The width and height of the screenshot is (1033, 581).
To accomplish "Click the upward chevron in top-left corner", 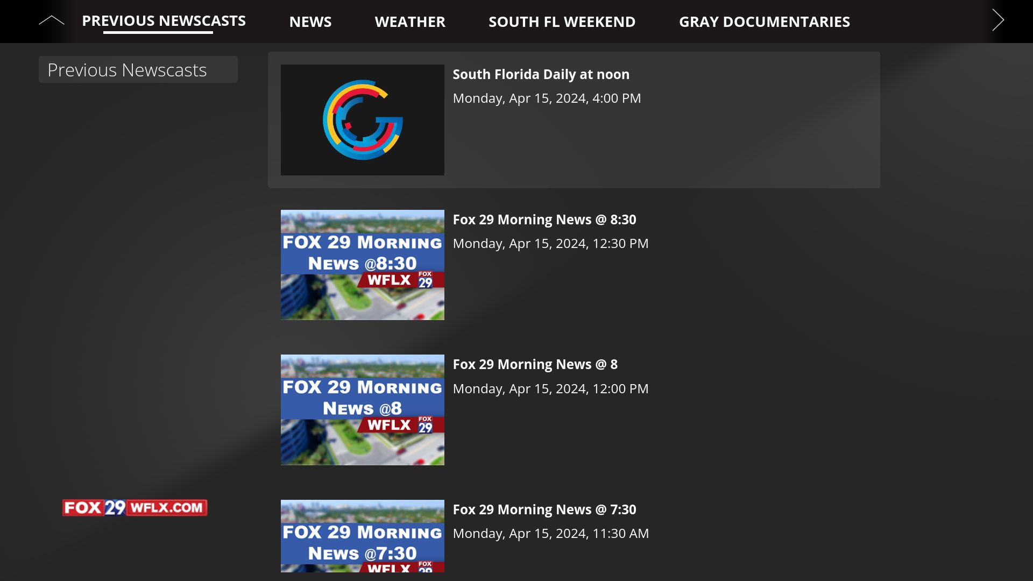I will click(x=51, y=20).
